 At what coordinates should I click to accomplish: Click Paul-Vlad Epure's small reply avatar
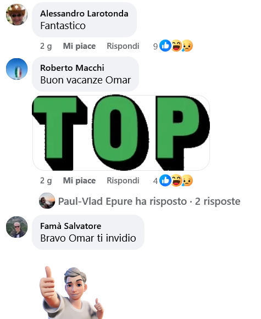click(47, 200)
